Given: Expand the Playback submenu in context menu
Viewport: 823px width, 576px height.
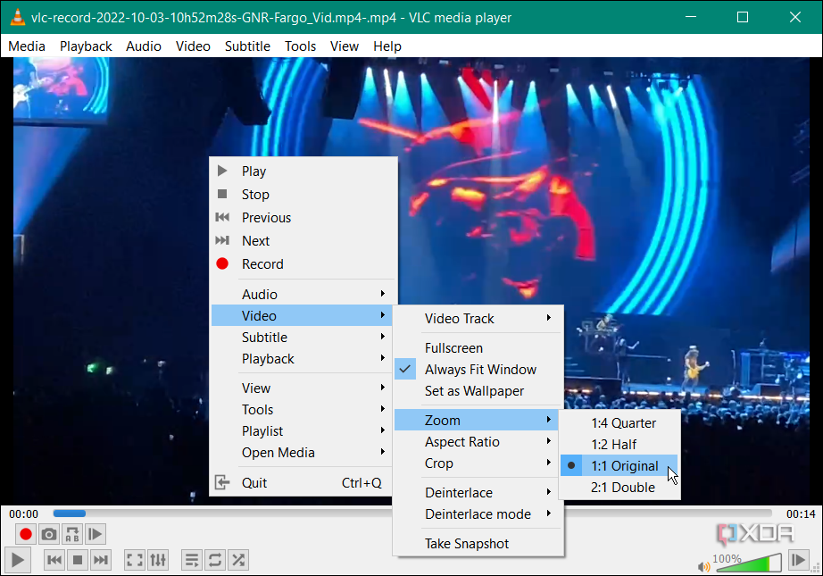Looking at the screenshot, I should (303, 359).
